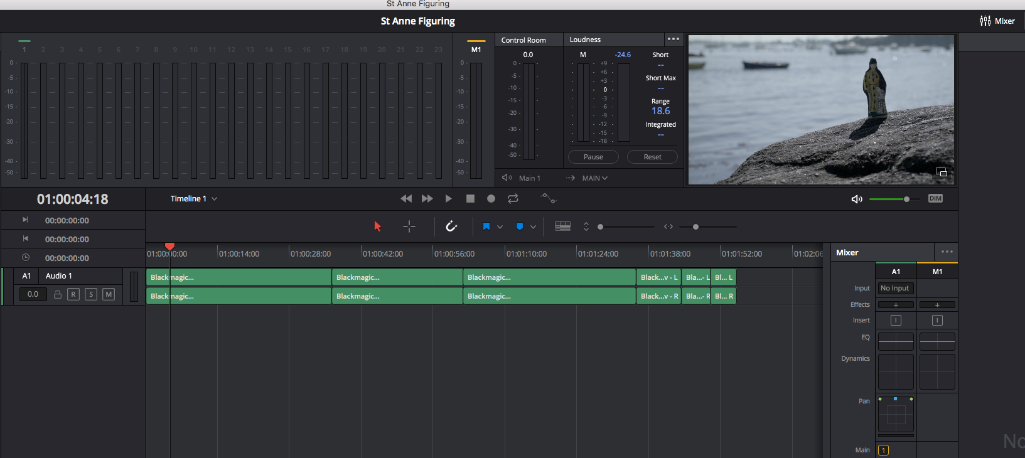The height and width of the screenshot is (458, 1025).
Task: Toggle the DIM button
Action: 935,198
